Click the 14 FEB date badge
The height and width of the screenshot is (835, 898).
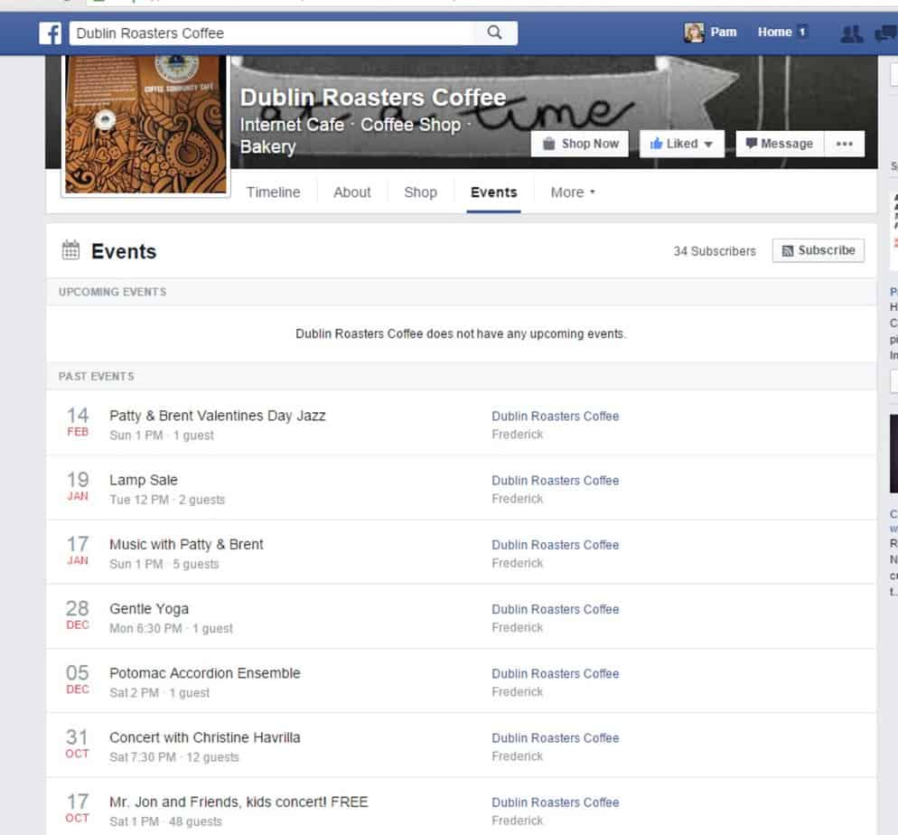coord(78,422)
